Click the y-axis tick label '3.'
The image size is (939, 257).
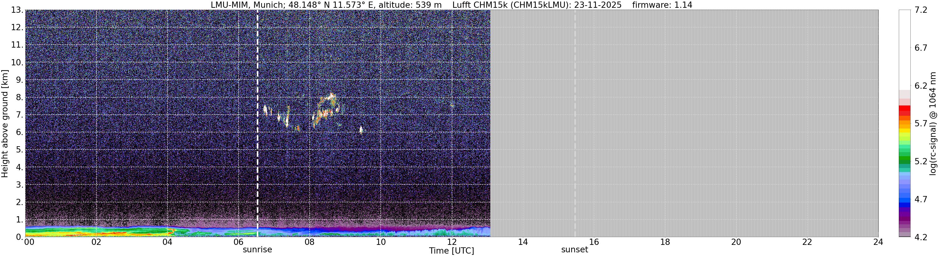click(20, 185)
